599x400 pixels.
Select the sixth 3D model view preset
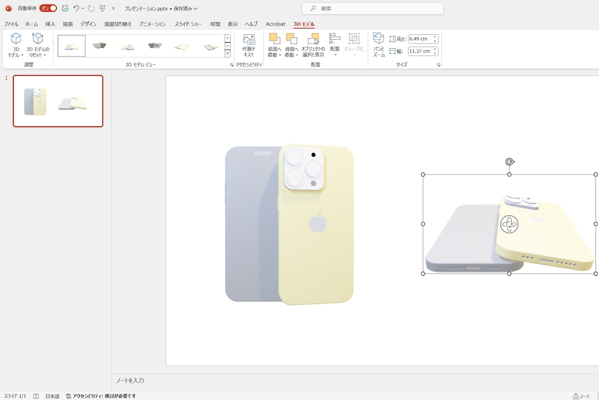pos(211,46)
